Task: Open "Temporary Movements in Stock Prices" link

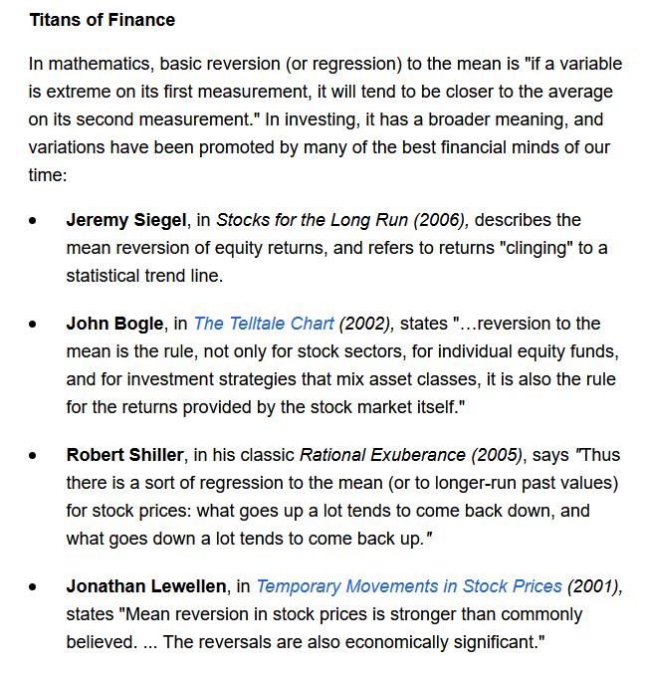Action: (x=409, y=586)
